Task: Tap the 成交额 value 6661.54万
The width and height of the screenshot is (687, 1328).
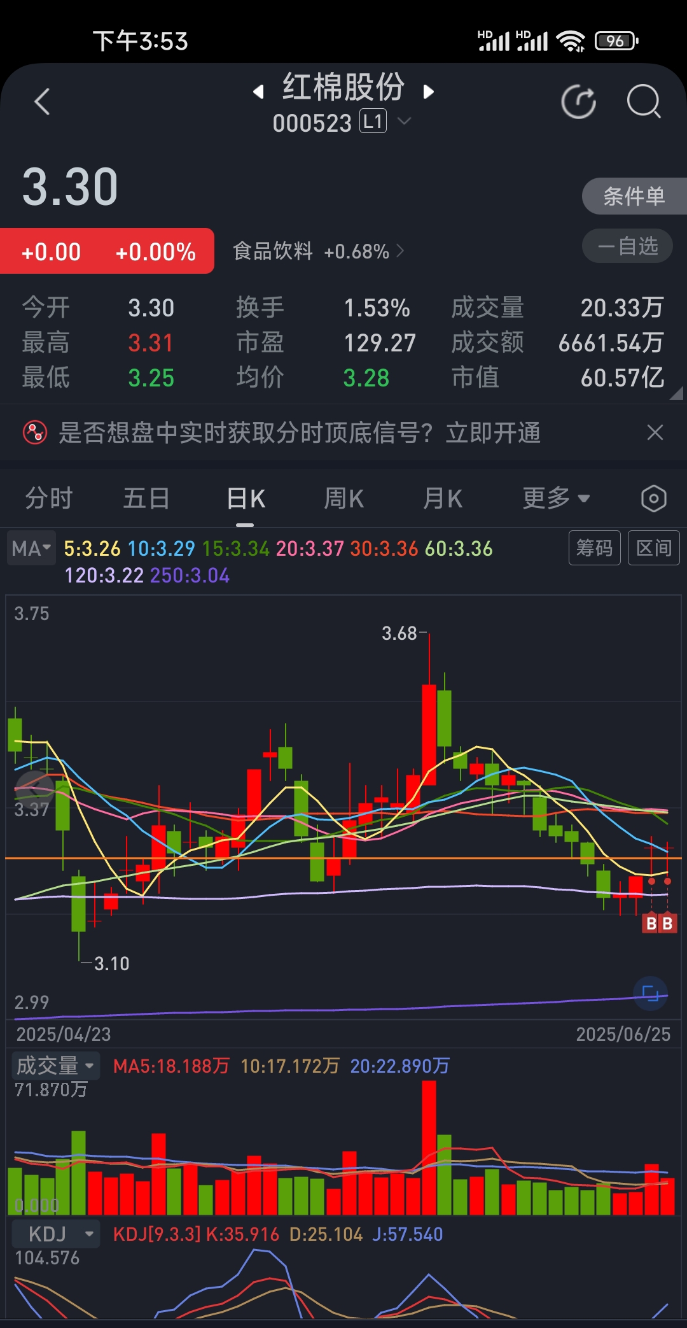Action: (611, 343)
